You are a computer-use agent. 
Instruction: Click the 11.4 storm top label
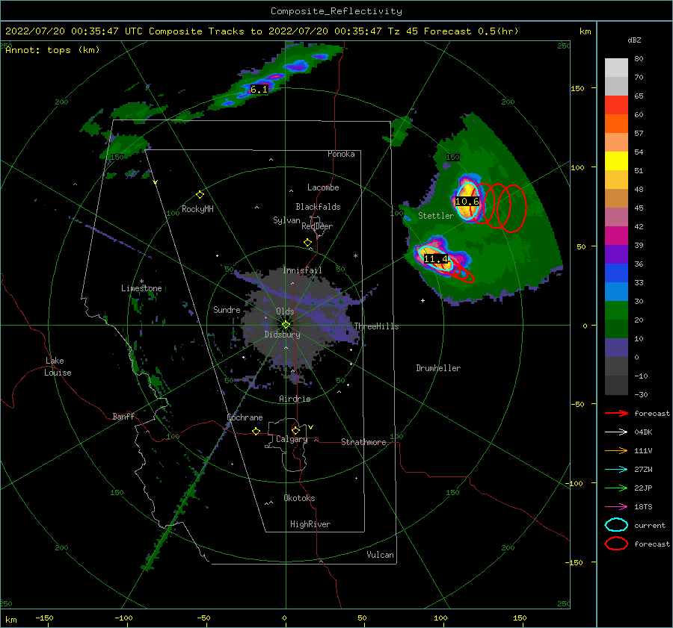[x=436, y=259]
